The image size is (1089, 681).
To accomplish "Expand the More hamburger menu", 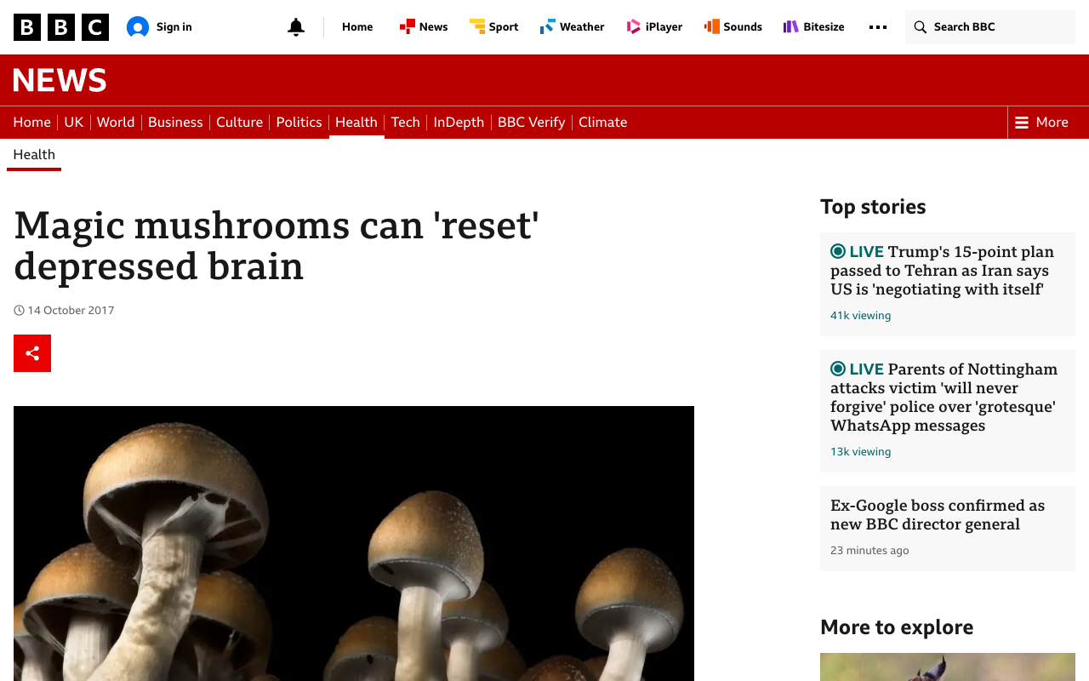I will 1041,123.
